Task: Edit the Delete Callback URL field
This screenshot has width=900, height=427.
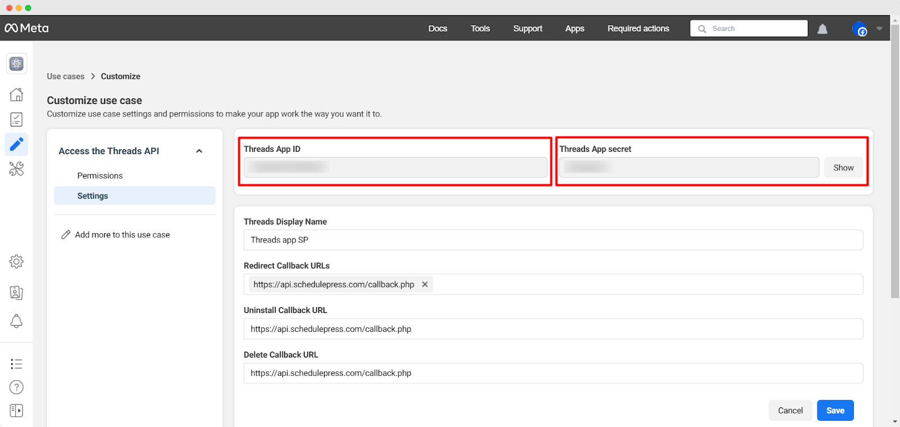Action: (553, 373)
